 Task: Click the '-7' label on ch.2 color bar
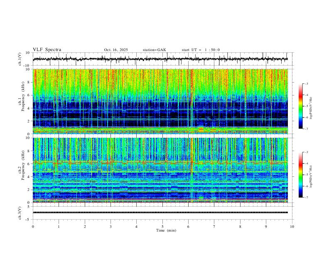[307, 198]
